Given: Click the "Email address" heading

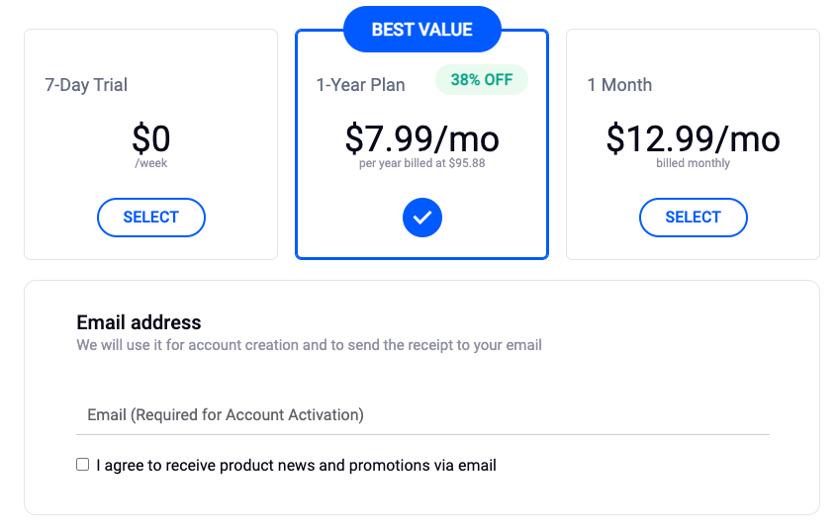Looking at the screenshot, I should click(x=139, y=322).
